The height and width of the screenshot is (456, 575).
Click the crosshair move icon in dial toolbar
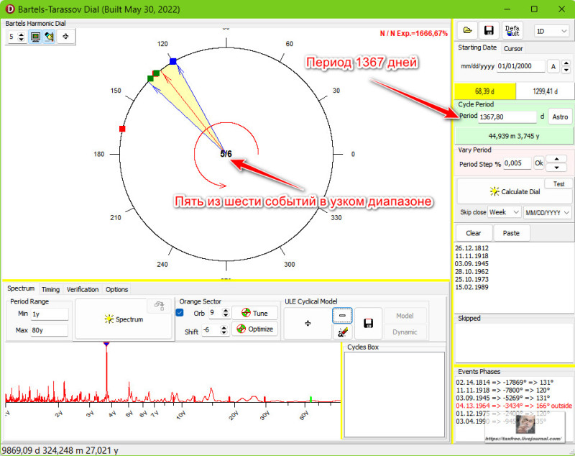65,36
